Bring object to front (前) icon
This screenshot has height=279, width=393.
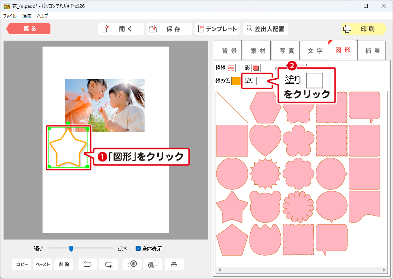132,264
